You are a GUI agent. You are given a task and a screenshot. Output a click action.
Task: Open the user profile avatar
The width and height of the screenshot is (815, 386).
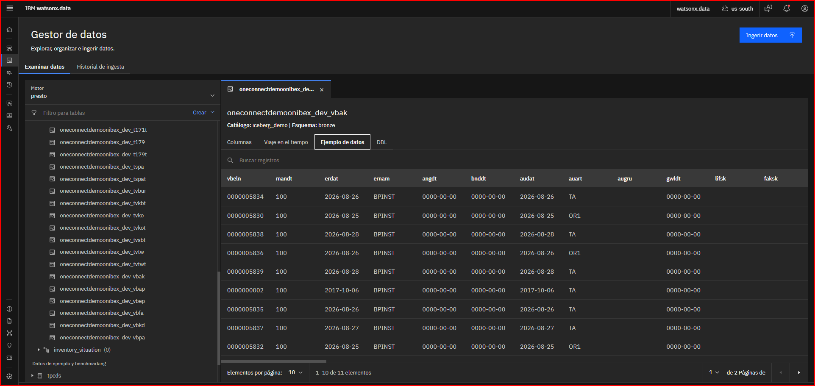point(804,8)
